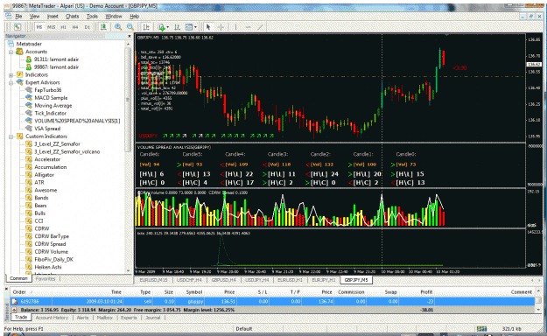The height and width of the screenshot is (336, 547).
Task: Select the crosshair tool
Action: 221,27
